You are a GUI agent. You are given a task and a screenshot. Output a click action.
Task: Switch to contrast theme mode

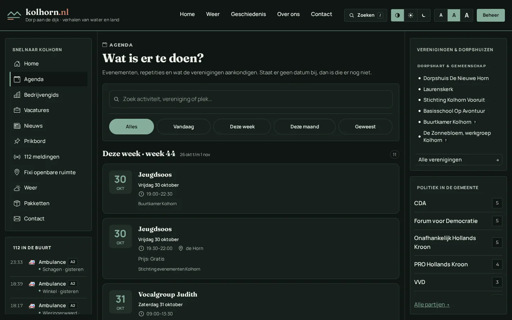click(x=398, y=15)
